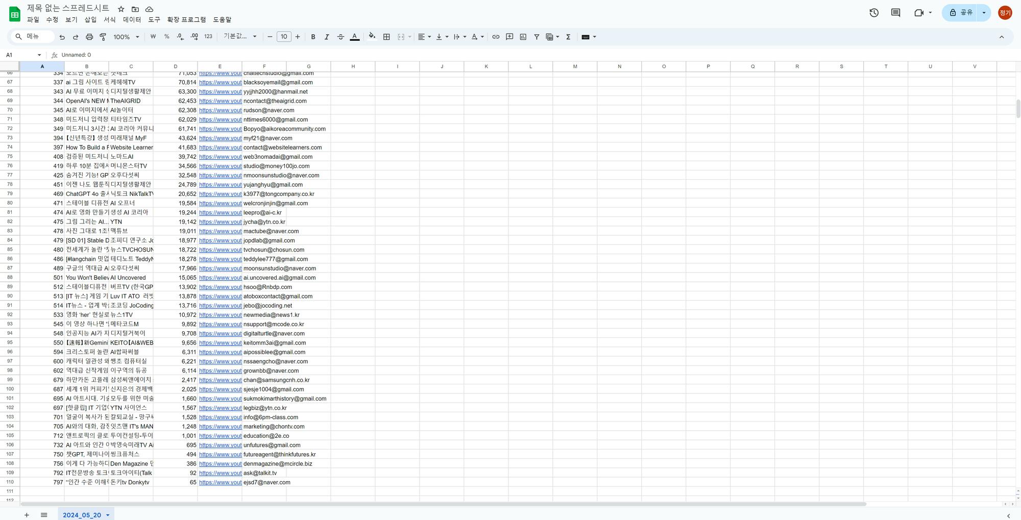The width and height of the screenshot is (1021, 520).
Task: Decrease decimal places
Action: [x=180, y=37]
